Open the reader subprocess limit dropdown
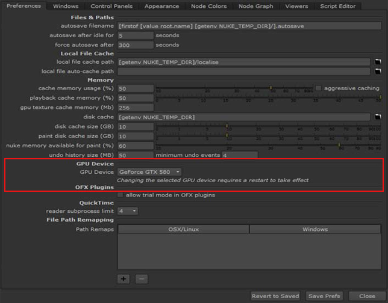Viewport: 388px width, 303px height. tap(128, 211)
